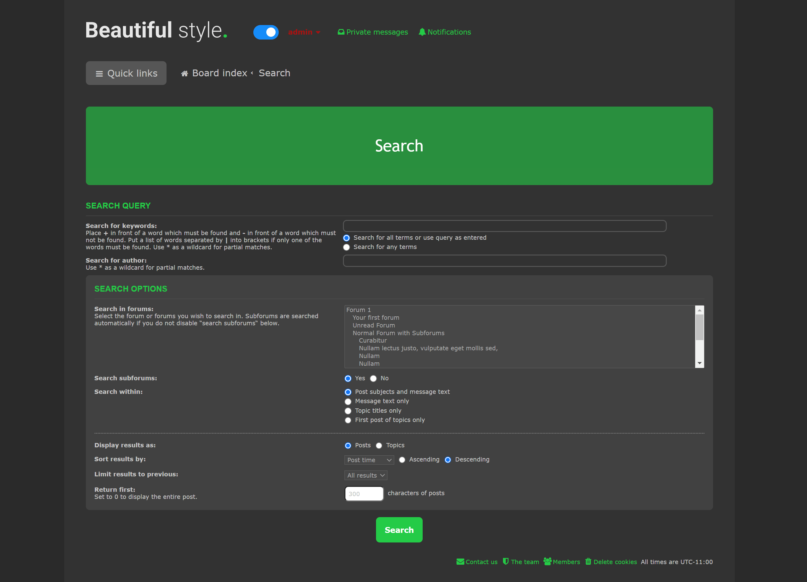Focus the keywords search input field
The height and width of the screenshot is (582, 807).
tap(505, 226)
